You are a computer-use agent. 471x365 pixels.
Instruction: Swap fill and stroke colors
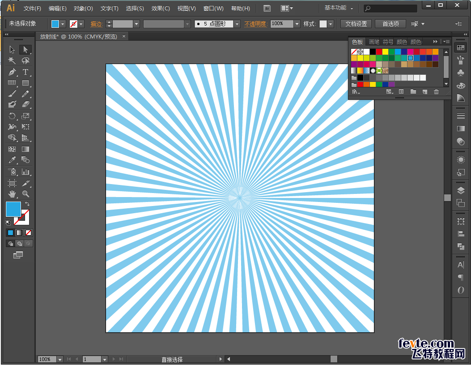27,204
